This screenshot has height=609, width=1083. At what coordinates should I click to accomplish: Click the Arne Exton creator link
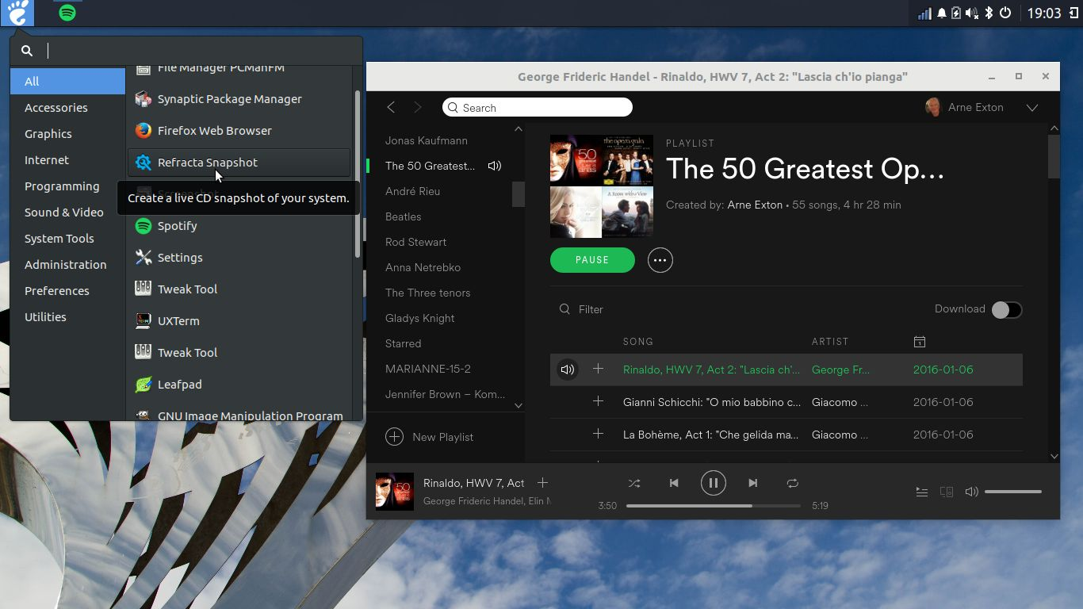click(755, 205)
